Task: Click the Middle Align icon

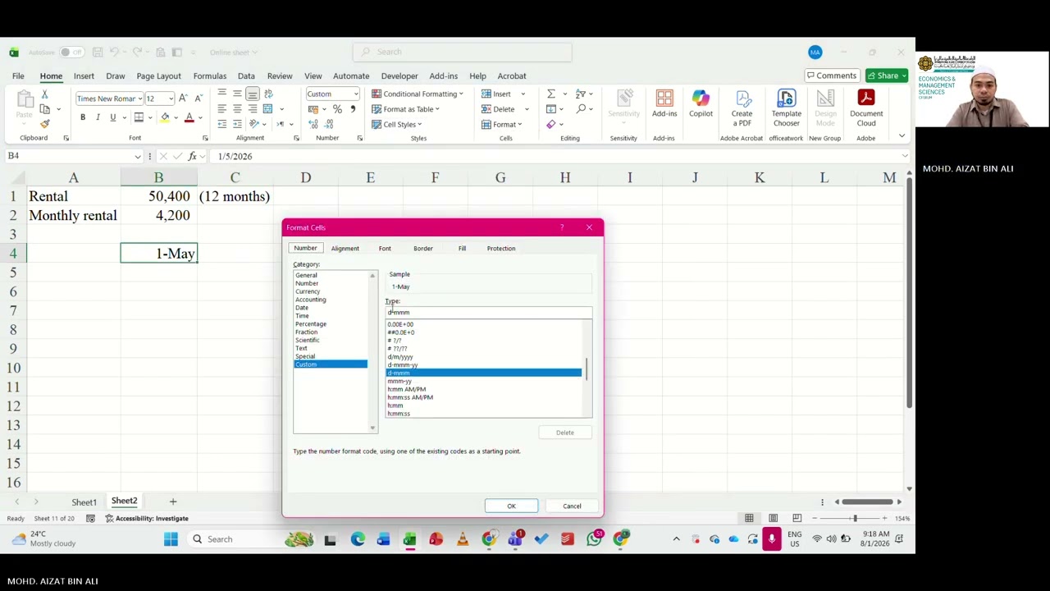Action: click(x=237, y=94)
